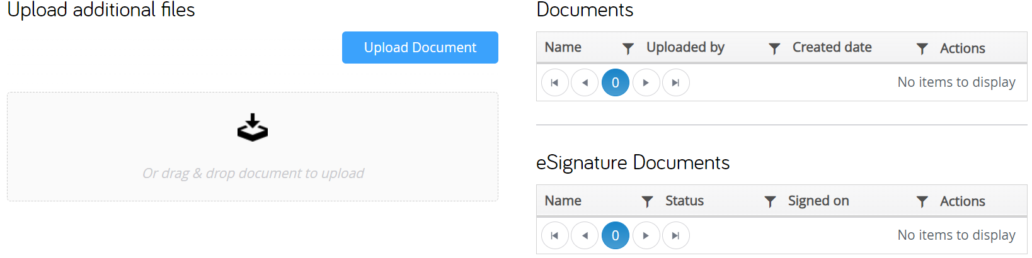Click the download tray icon in drop zone
This screenshot has height=258, width=1032.
pos(253,128)
